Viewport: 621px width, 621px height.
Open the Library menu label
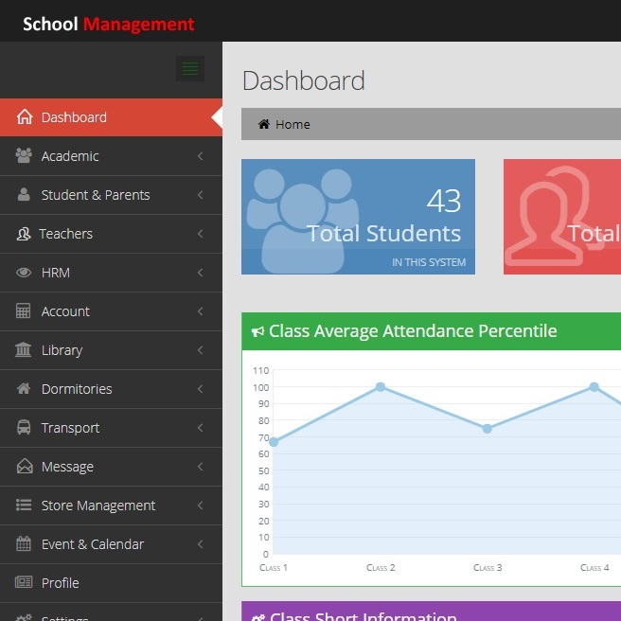tap(62, 350)
